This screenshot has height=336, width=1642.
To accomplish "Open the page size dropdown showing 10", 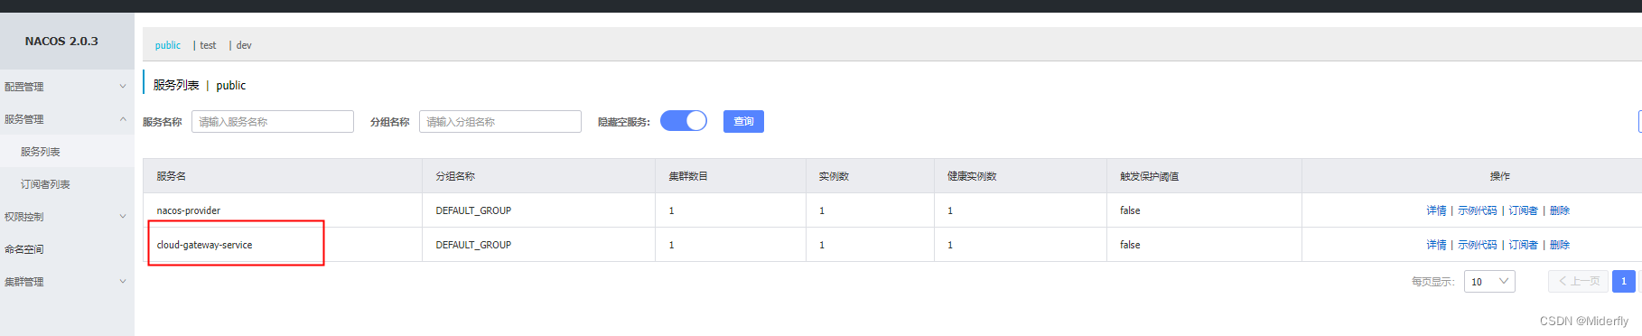I will [1490, 282].
